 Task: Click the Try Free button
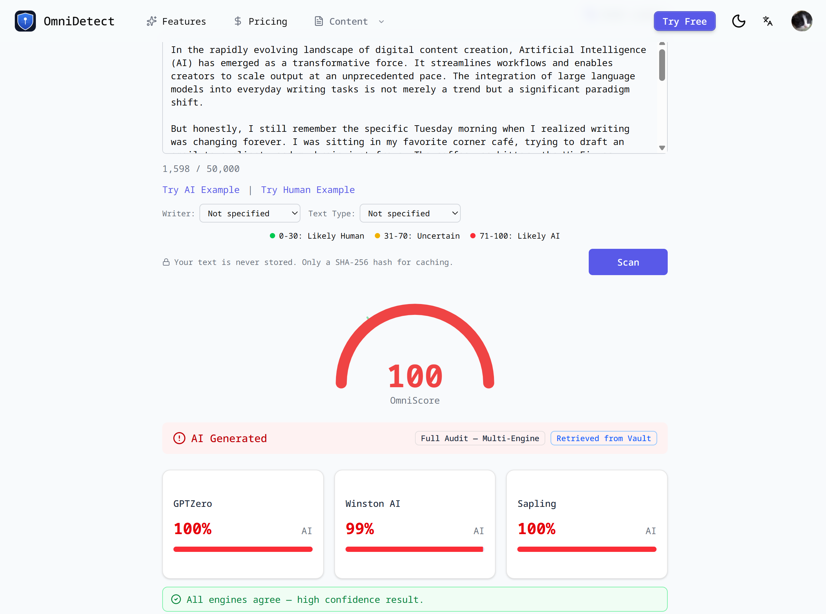(684, 22)
